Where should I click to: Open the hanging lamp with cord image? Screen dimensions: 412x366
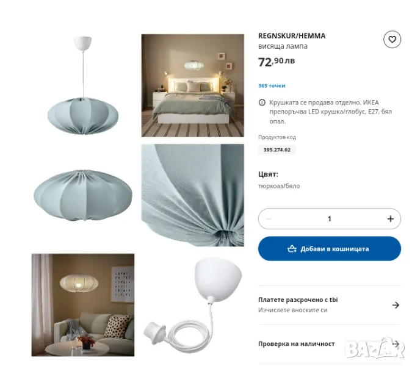click(x=83, y=85)
